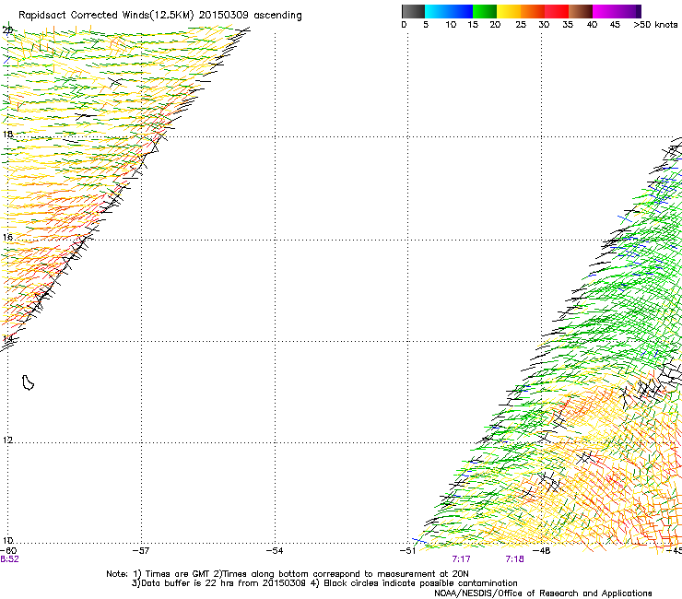Click the red 30-35 knots legend band
This screenshot has height=599, width=682.
tap(557, 11)
